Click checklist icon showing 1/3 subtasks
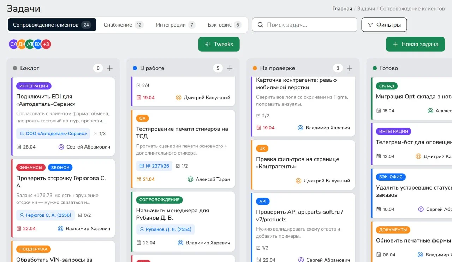 coord(95,133)
